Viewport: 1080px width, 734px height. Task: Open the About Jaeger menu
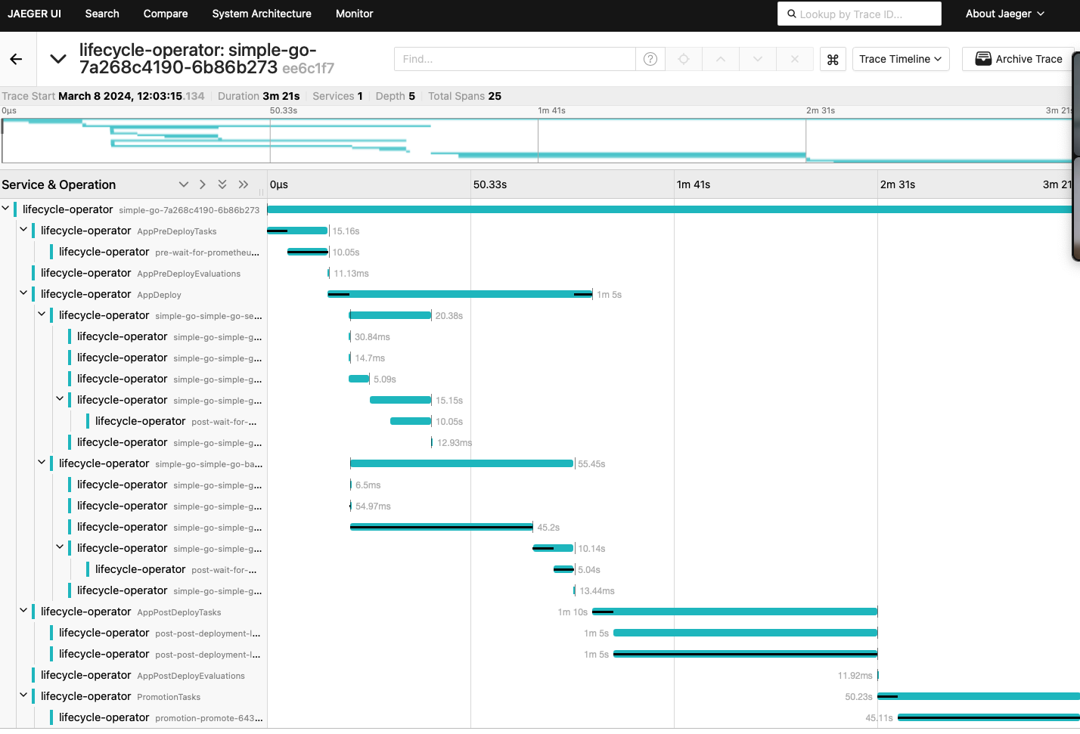pyautogui.click(x=1004, y=14)
